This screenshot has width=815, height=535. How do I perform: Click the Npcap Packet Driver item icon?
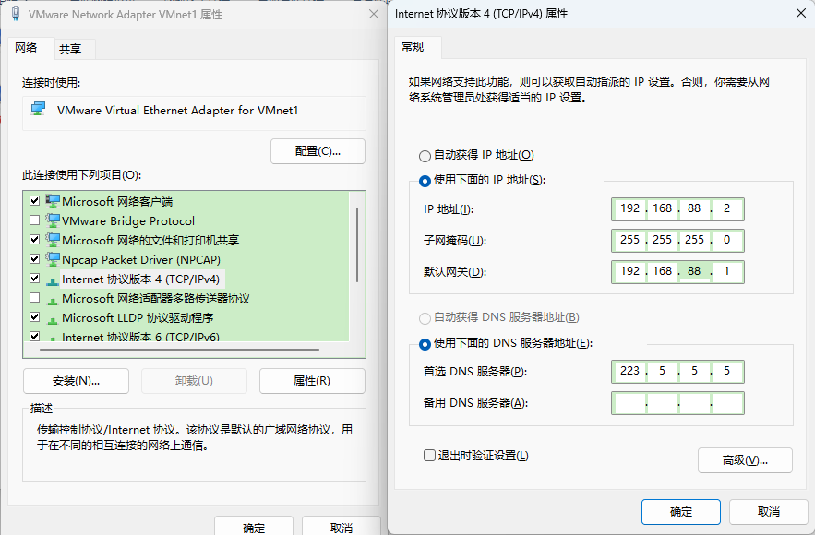[53, 259]
